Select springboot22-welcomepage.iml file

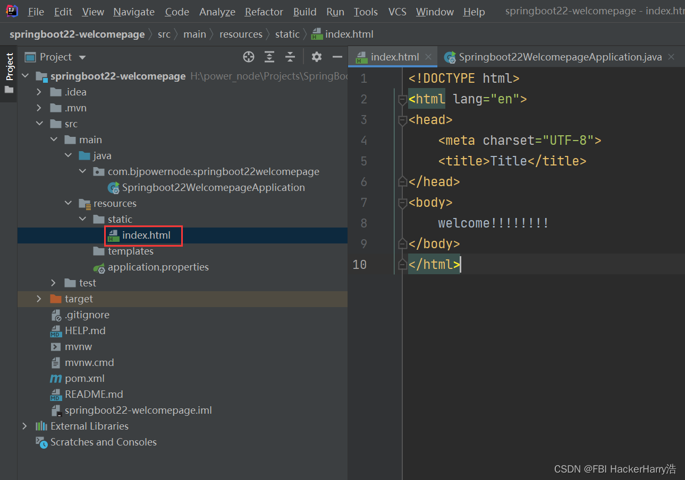click(x=138, y=411)
